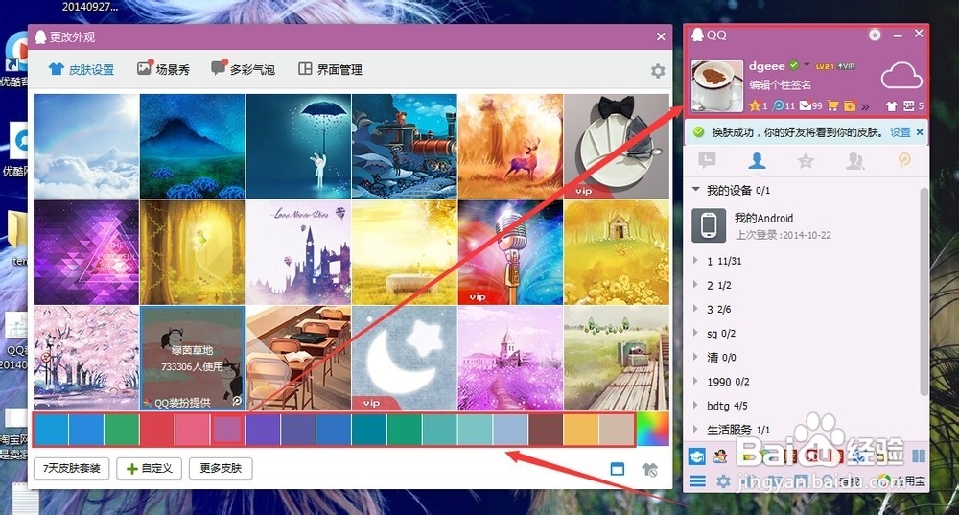This screenshot has width=959, height=515.
Task: Switch to the conversations tab icon
Action: 708,161
